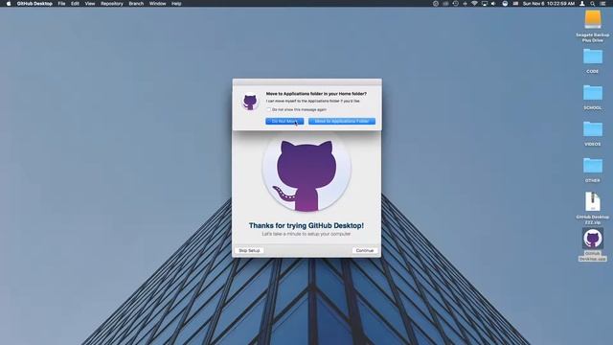
Task: Open the Edit menu
Action: [75, 4]
